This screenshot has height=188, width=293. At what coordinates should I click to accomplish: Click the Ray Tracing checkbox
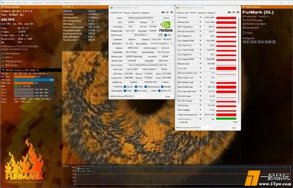click(136, 91)
